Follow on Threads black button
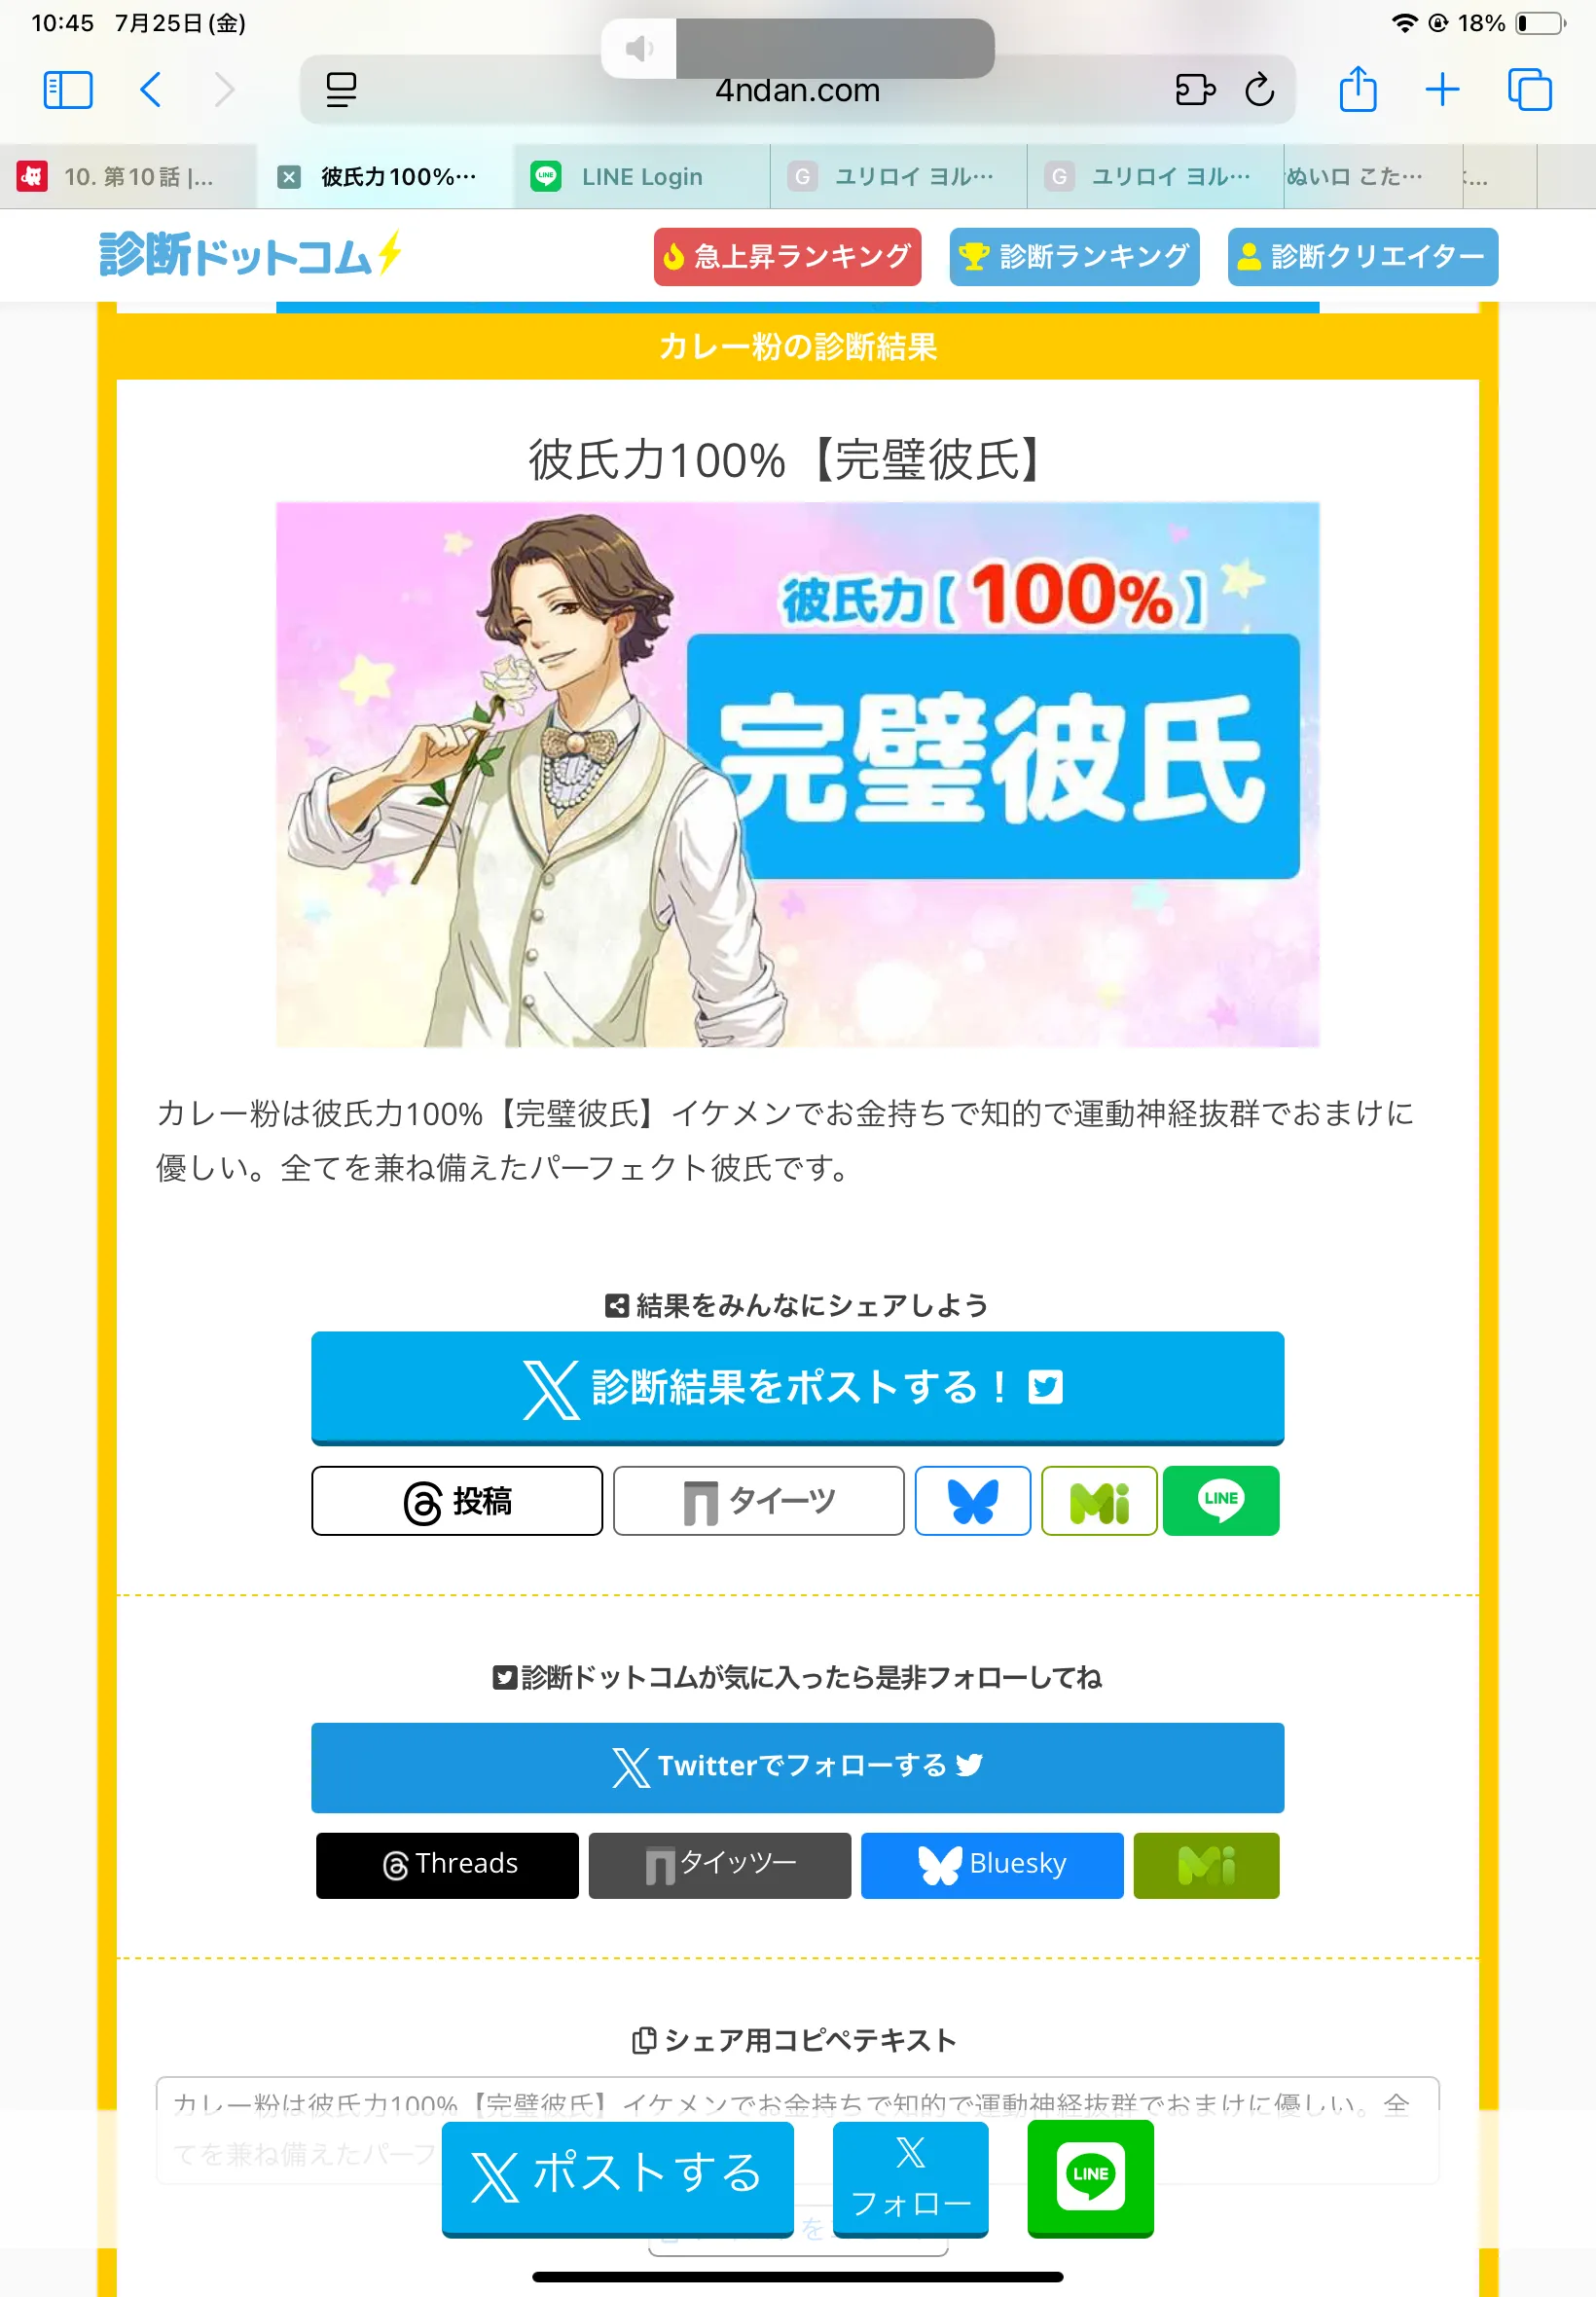Image resolution: width=1596 pixels, height=2297 pixels. [447, 1865]
